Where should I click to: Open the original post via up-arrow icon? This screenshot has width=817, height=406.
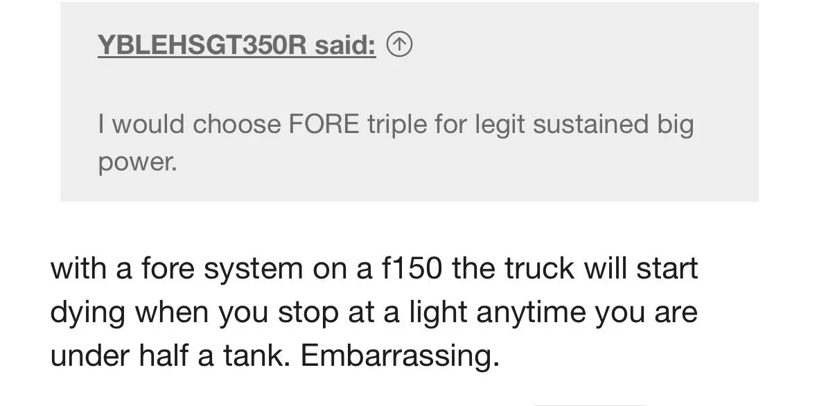pos(399,45)
